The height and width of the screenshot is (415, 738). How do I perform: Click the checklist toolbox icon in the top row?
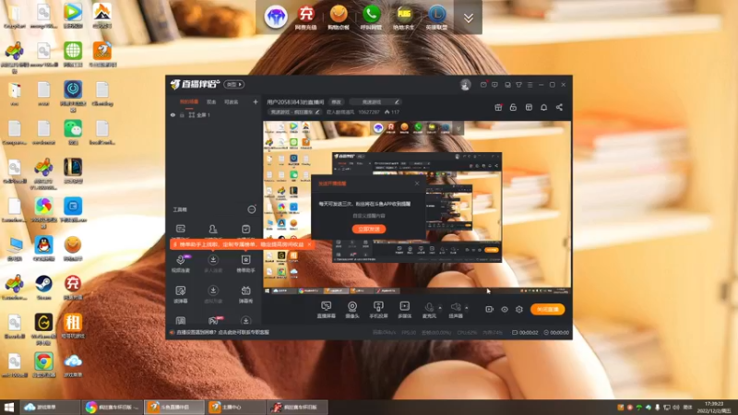(x=245, y=229)
